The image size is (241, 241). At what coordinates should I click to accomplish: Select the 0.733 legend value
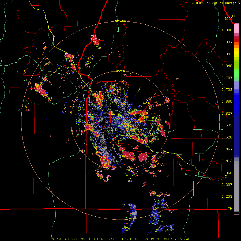tap(227, 90)
